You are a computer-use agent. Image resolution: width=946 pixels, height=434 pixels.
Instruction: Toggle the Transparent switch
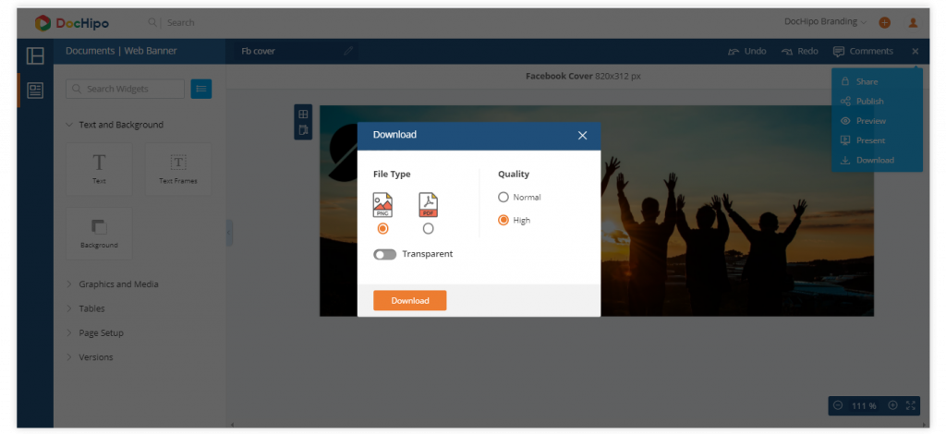(385, 254)
